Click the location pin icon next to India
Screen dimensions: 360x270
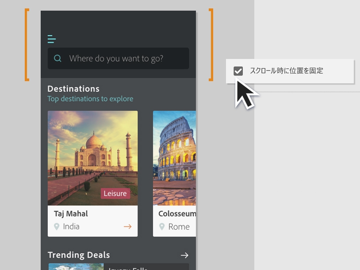click(57, 227)
